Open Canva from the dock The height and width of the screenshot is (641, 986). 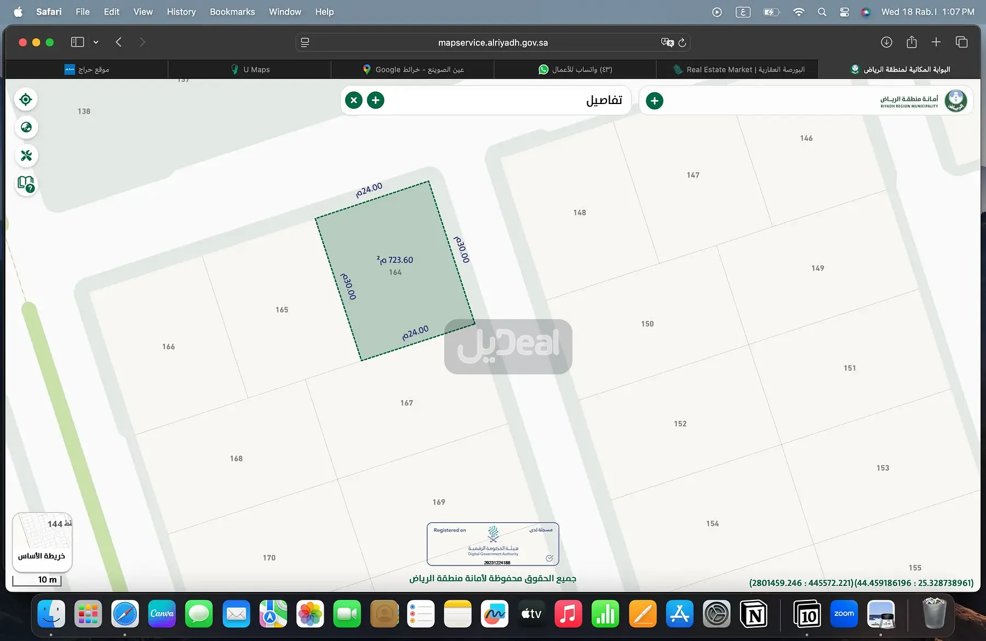[162, 614]
